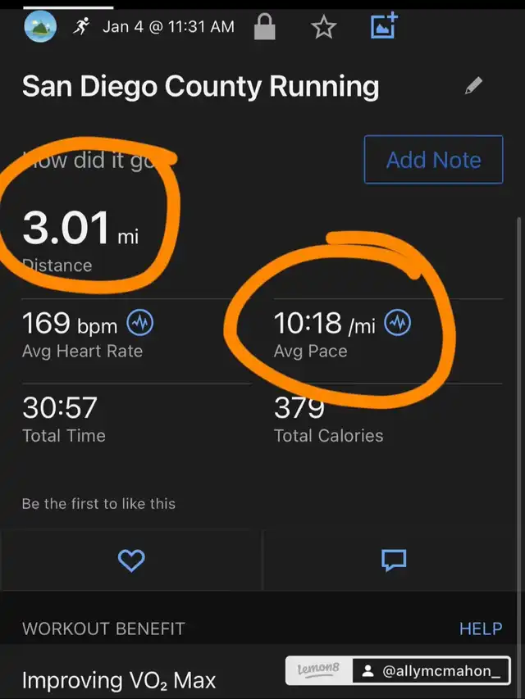Tap the add photo icon

coord(385,25)
